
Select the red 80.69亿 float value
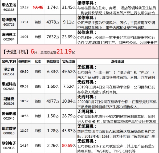pyautogui.click(x=69, y=146)
